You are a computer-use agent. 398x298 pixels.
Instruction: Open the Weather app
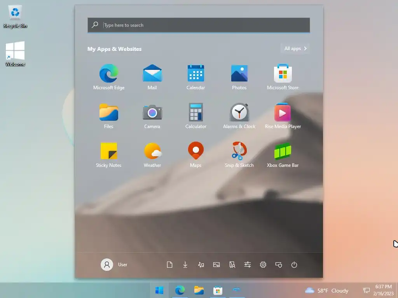click(x=152, y=154)
